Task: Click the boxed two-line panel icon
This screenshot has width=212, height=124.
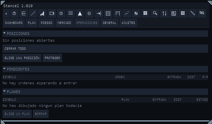Action: (x=108, y=14)
